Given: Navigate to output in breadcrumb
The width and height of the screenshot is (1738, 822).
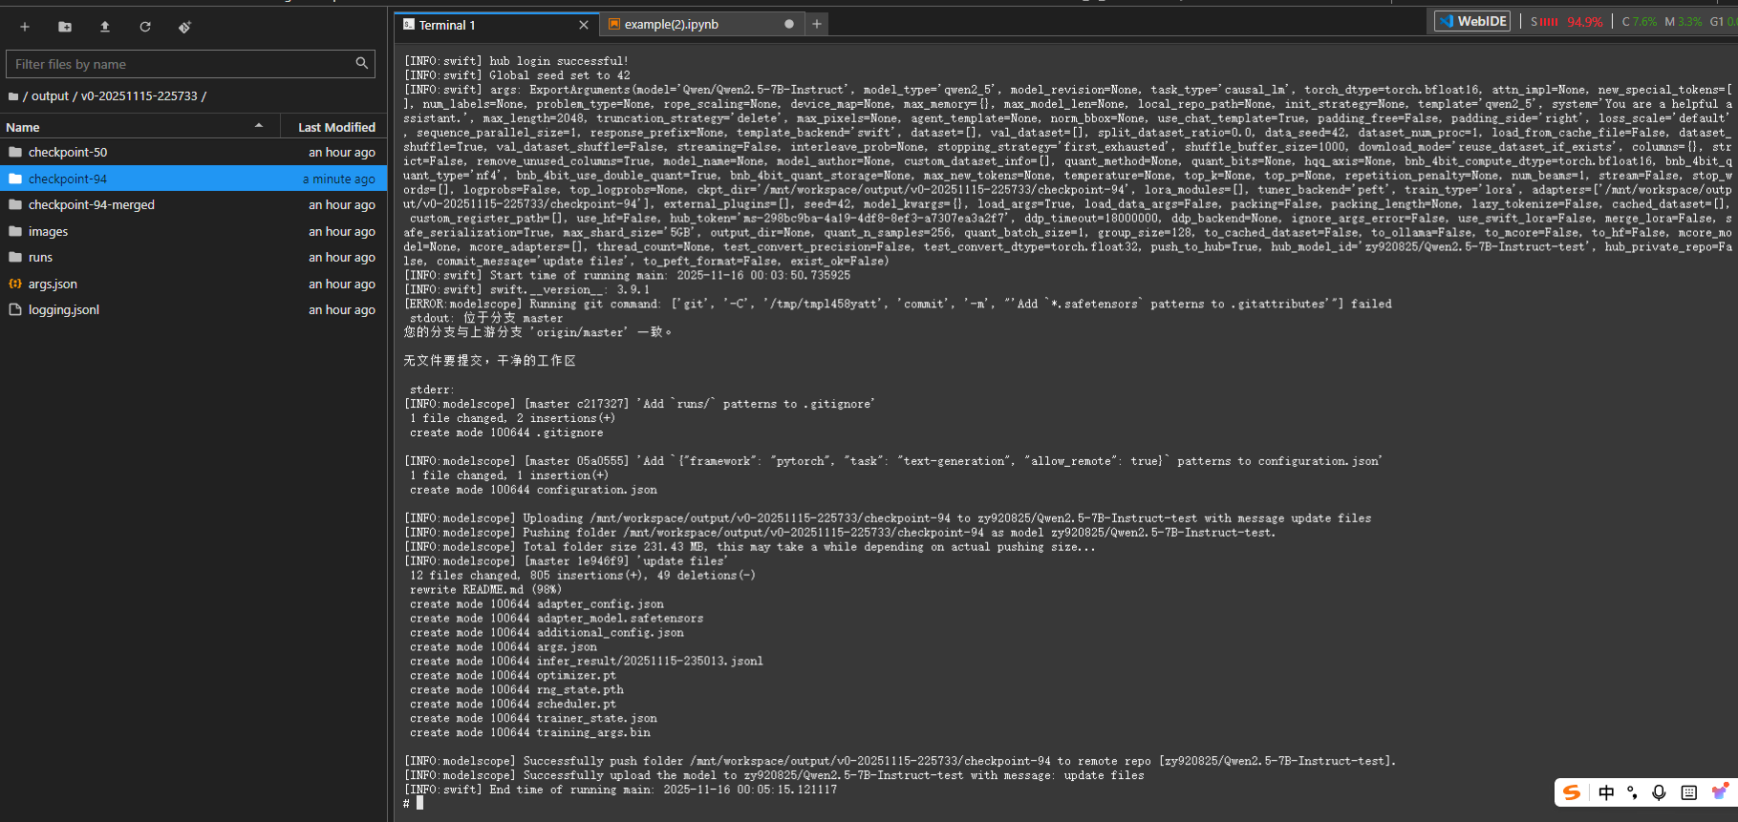Looking at the screenshot, I should click(x=50, y=96).
